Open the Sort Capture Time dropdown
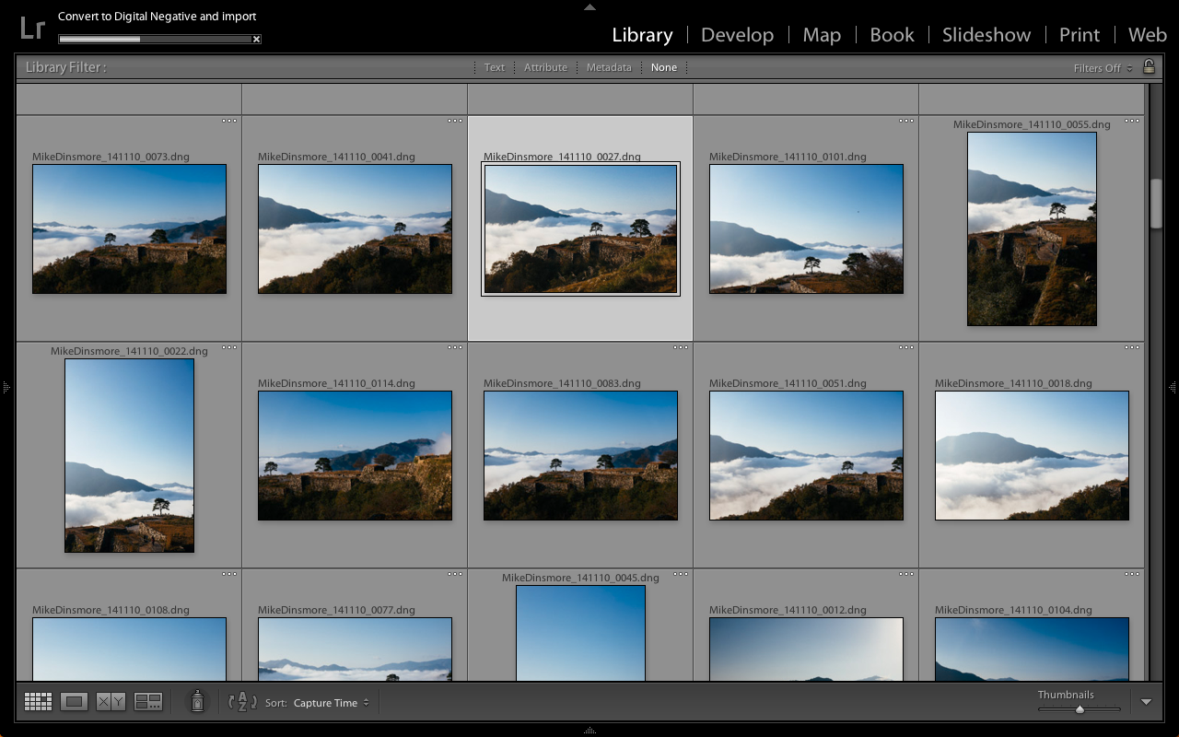1179x737 pixels. pos(331,703)
